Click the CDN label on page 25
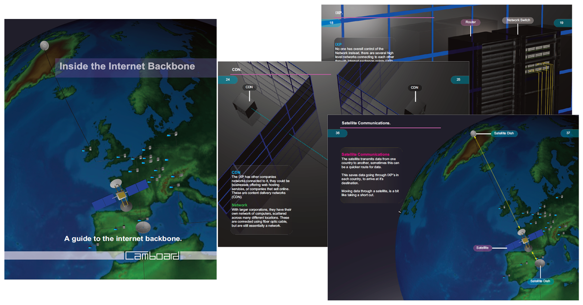 point(414,87)
